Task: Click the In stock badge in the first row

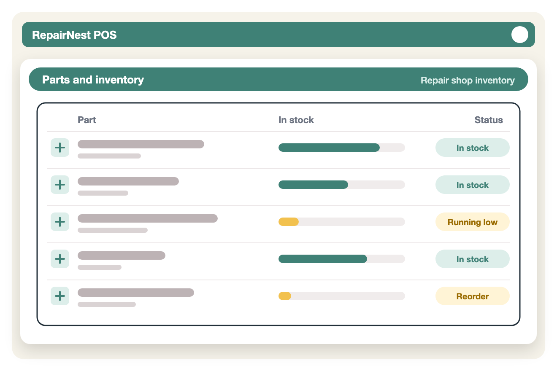Action: [473, 148]
